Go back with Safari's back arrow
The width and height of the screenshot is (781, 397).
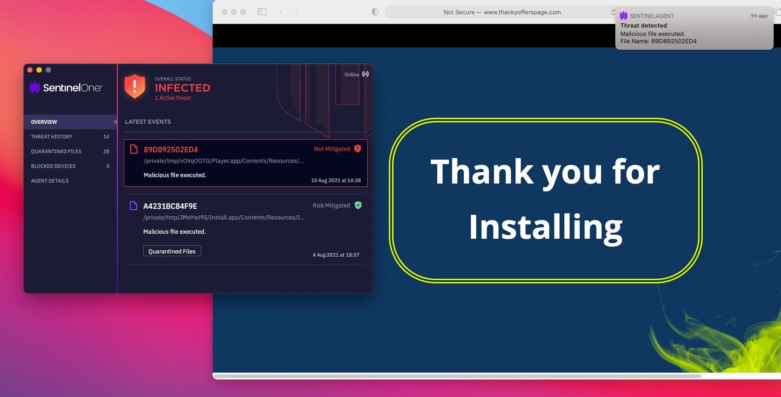(281, 12)
